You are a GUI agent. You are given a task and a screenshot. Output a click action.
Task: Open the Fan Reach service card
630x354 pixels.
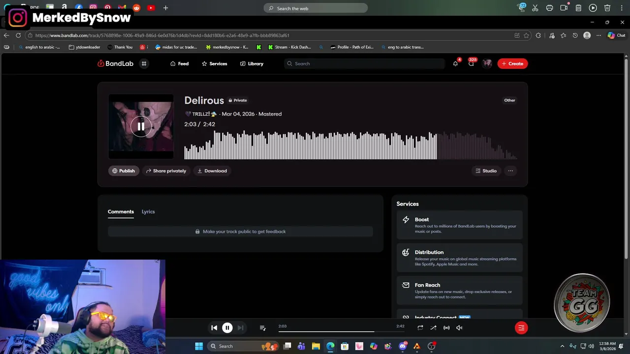tap(460, 291)
